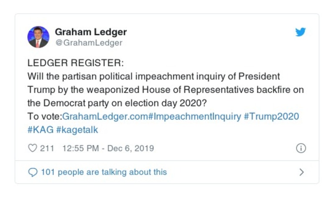The height and width of the screenshot is (204, 334).
Task: Open Graham Ledger's profile avatar
Action: [38, 37]
